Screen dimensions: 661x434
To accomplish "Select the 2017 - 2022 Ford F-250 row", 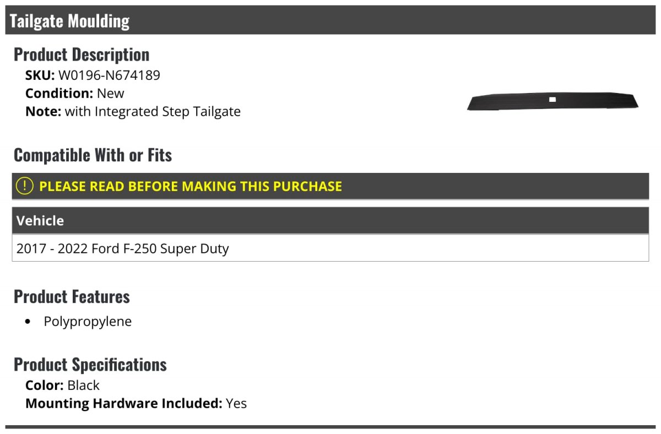I will [x=330, y=248].
